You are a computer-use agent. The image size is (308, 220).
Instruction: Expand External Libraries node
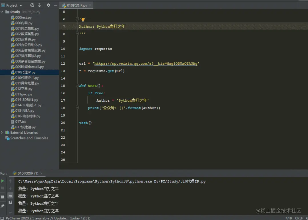click(2, 133)
